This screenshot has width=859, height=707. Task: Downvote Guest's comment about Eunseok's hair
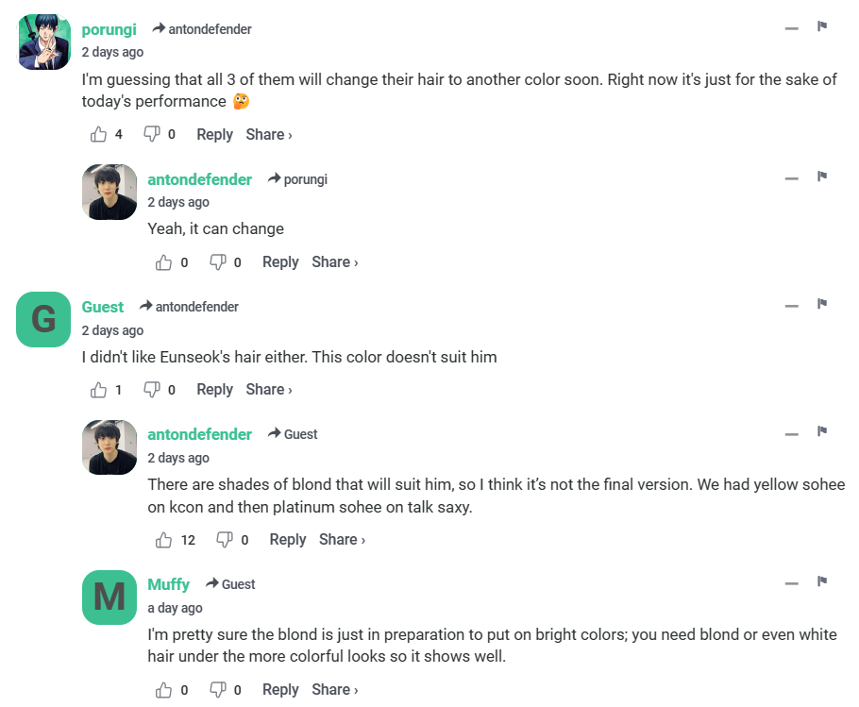click(151, 390)
